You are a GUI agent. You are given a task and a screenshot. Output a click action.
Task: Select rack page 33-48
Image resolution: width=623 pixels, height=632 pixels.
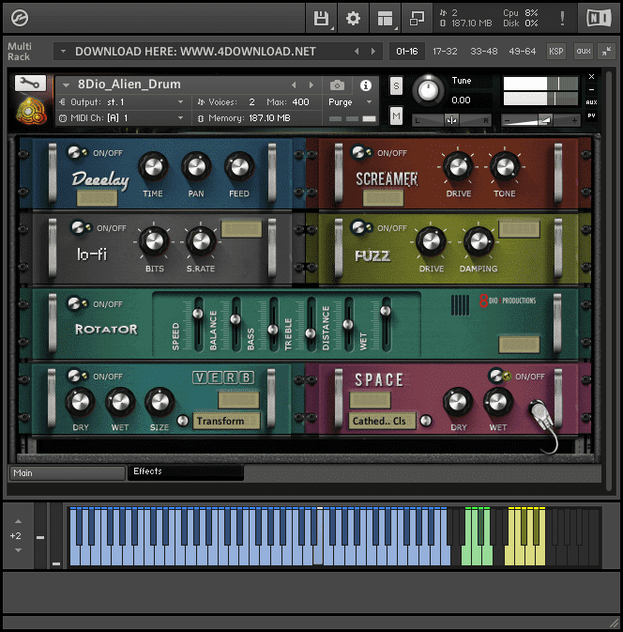pyautogui.click(x=483, y=52)
